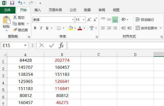Toggle the highlighted bottom vertical alignment
Image resolution: width=164 pixels, height=106 pixels.
click(x=115, y=20)
